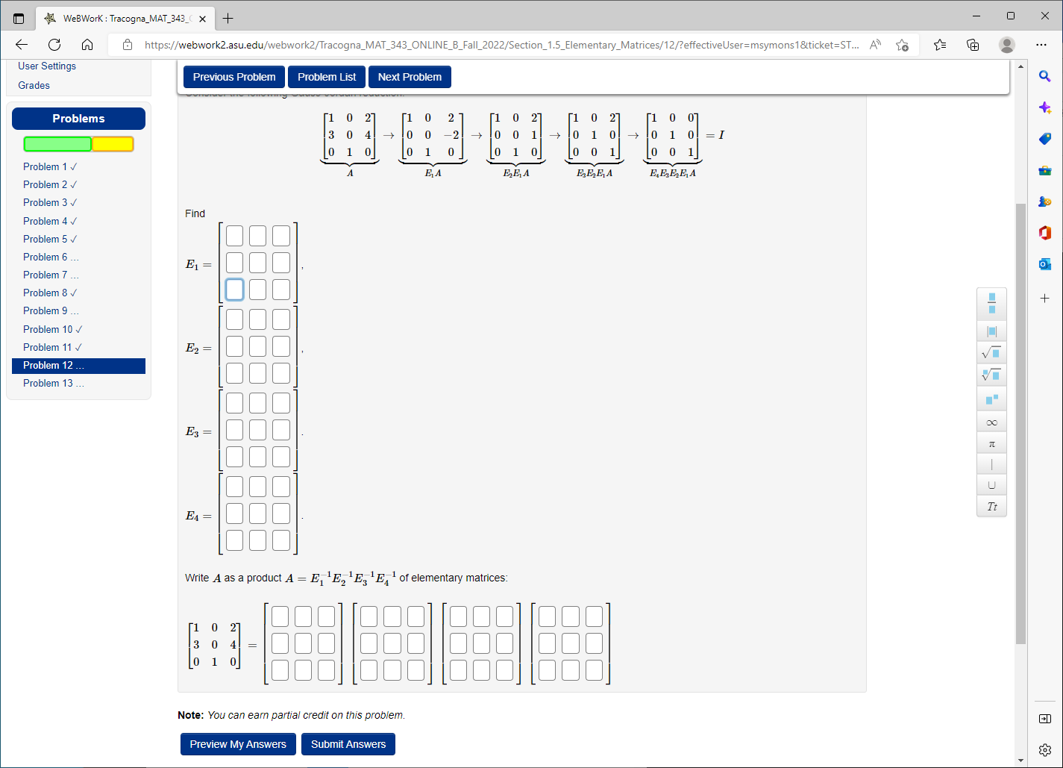Open Outlook from the Edge sidebar
The image size is (1063, 768).
click(1044, 263)
